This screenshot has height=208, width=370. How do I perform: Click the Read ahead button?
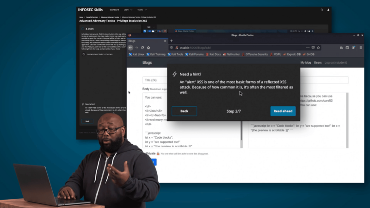pyautogui.click(x=283, y=111)
